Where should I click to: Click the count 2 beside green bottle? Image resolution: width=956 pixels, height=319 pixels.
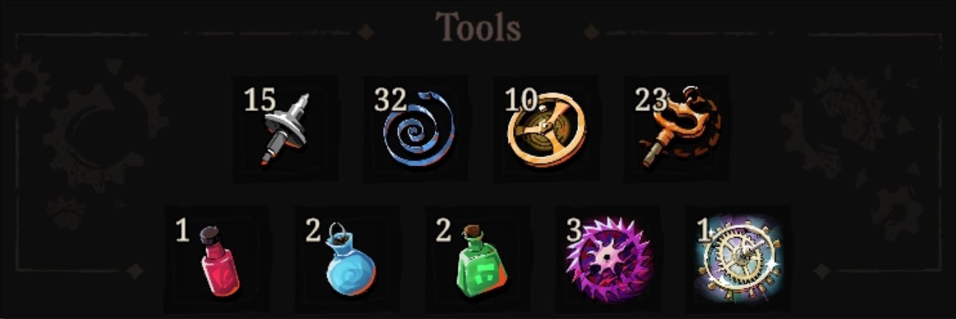(444, 230)
